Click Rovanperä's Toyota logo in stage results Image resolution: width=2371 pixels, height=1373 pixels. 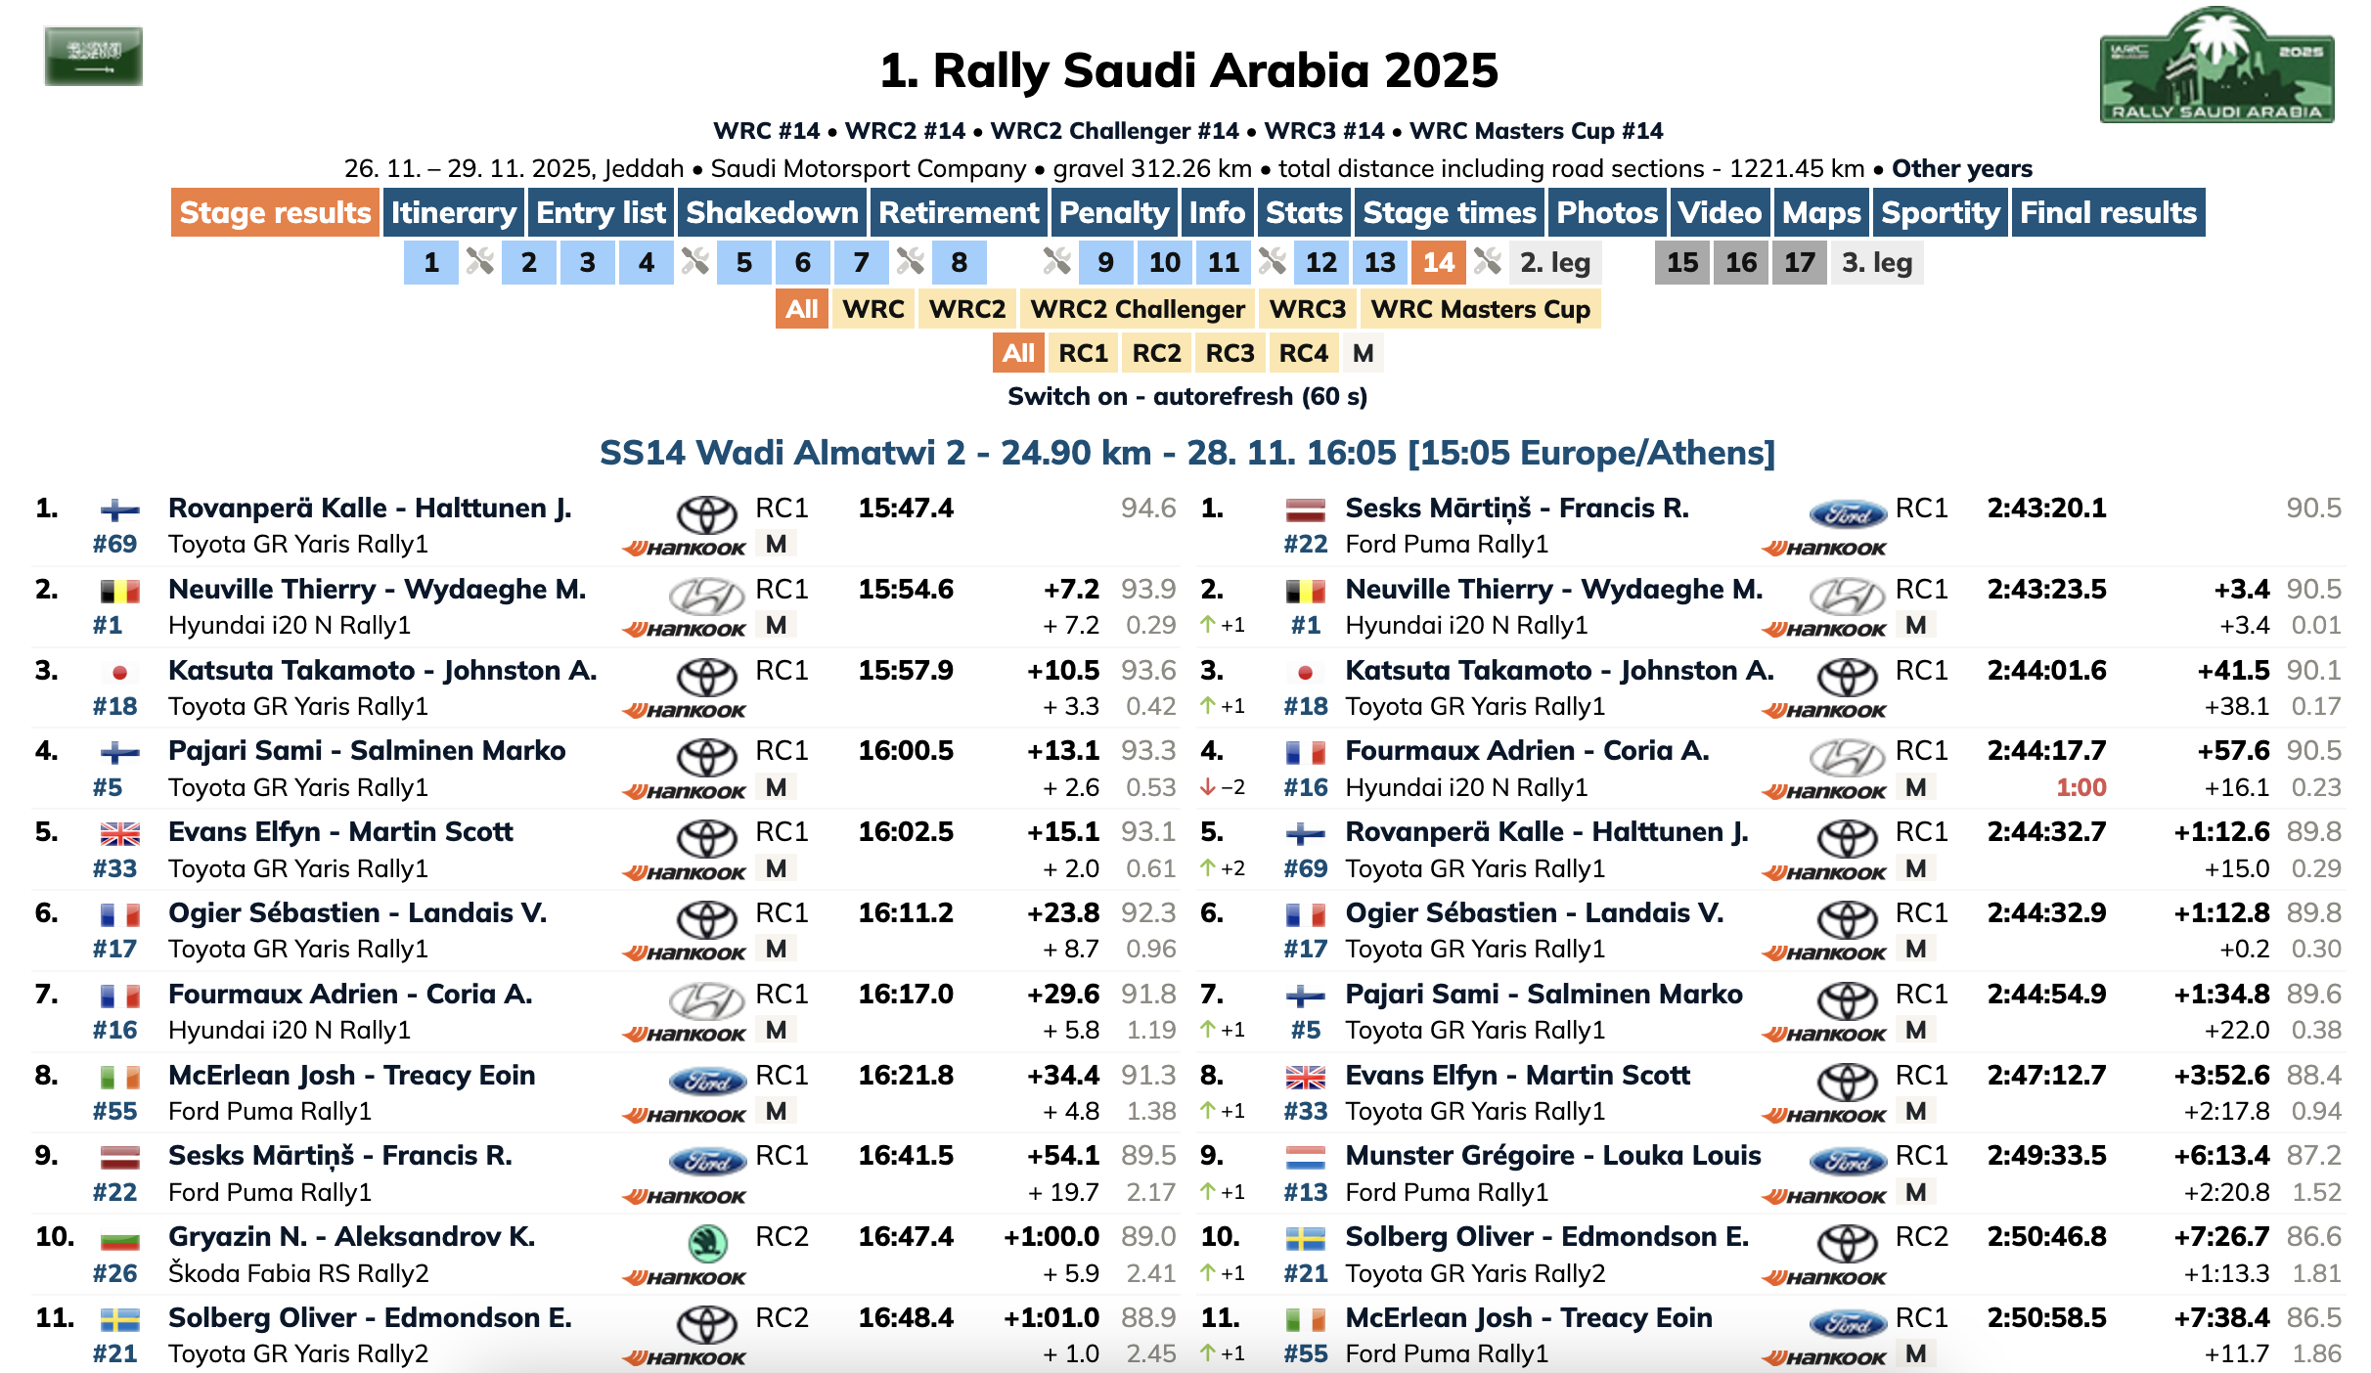[x=707, y=513]
